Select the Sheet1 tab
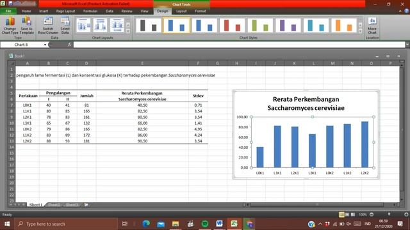Viewport: 410px width, 230px height. pos(36,204)
